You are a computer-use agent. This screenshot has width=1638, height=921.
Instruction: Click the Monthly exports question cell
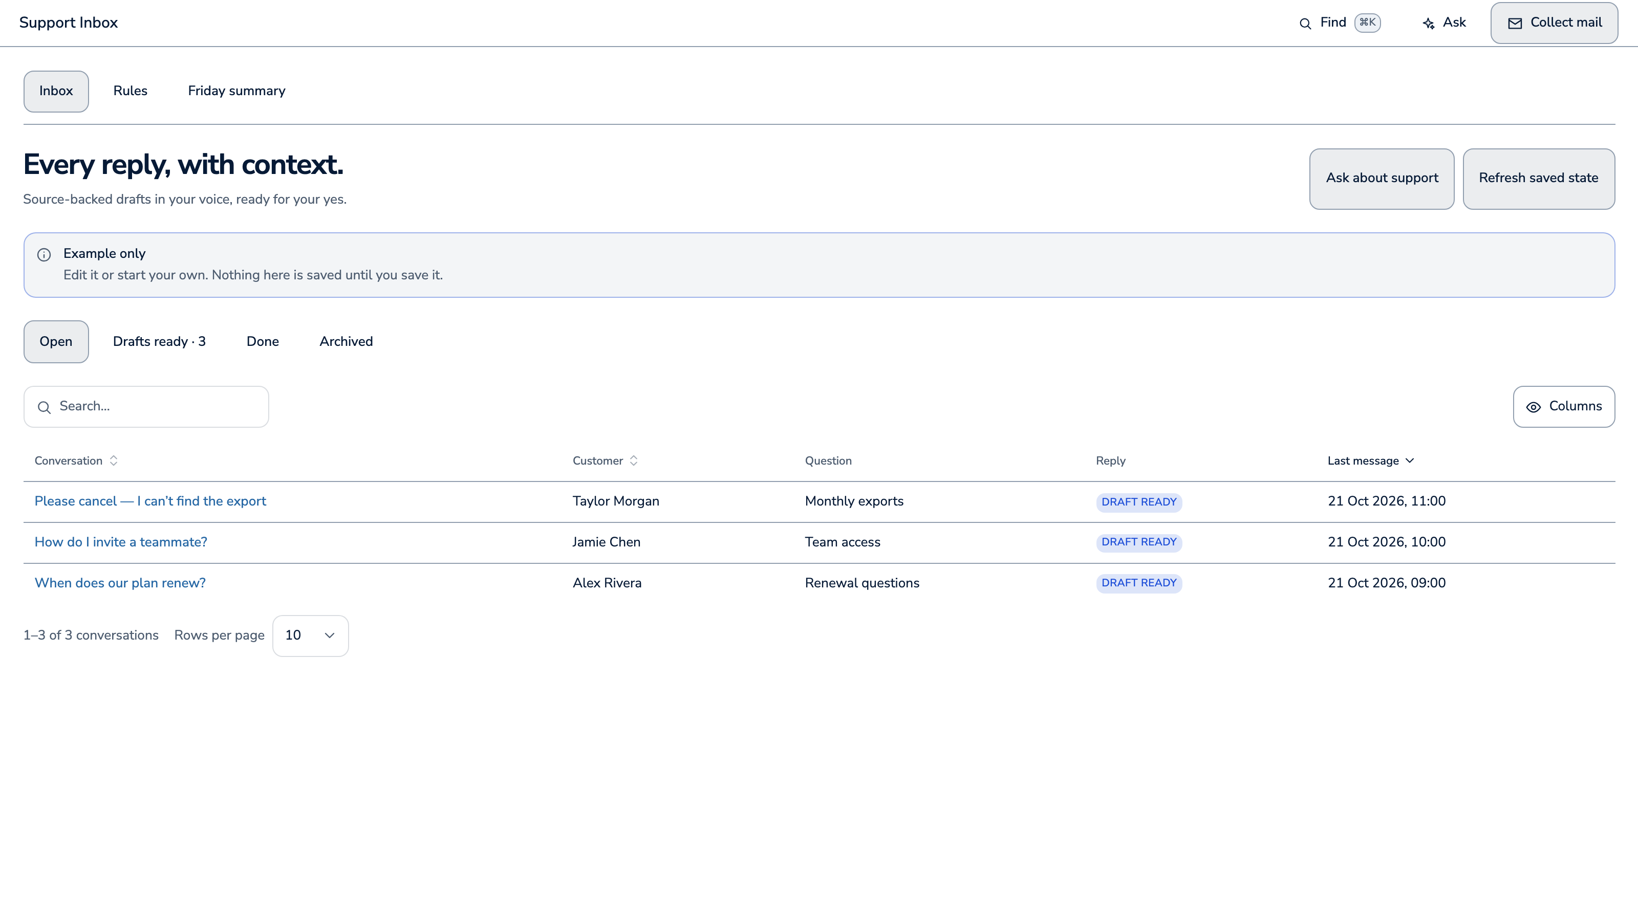point(854,501)
